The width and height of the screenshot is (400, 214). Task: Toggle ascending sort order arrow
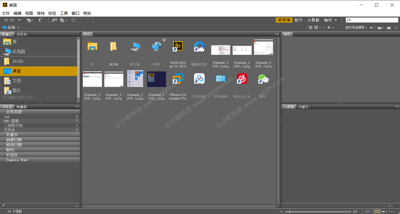pyautogui.click(x=371, y=28)
